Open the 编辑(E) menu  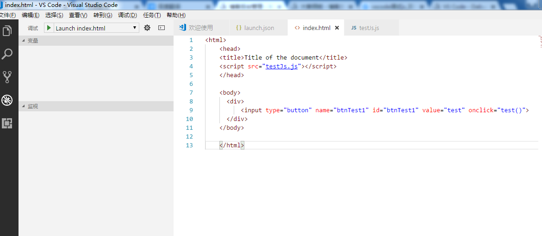[x=31, y=15]
